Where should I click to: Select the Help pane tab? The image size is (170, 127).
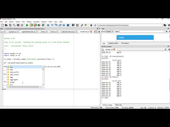104,43
